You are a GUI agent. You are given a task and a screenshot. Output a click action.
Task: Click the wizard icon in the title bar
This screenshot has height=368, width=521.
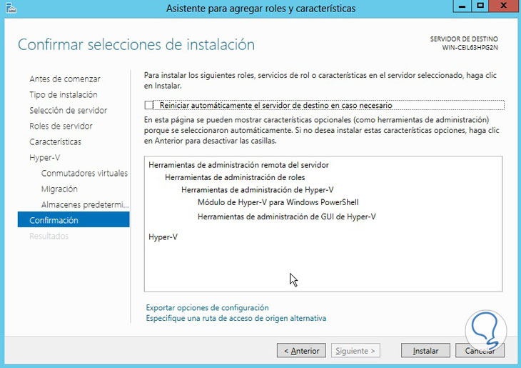(11, 8)
